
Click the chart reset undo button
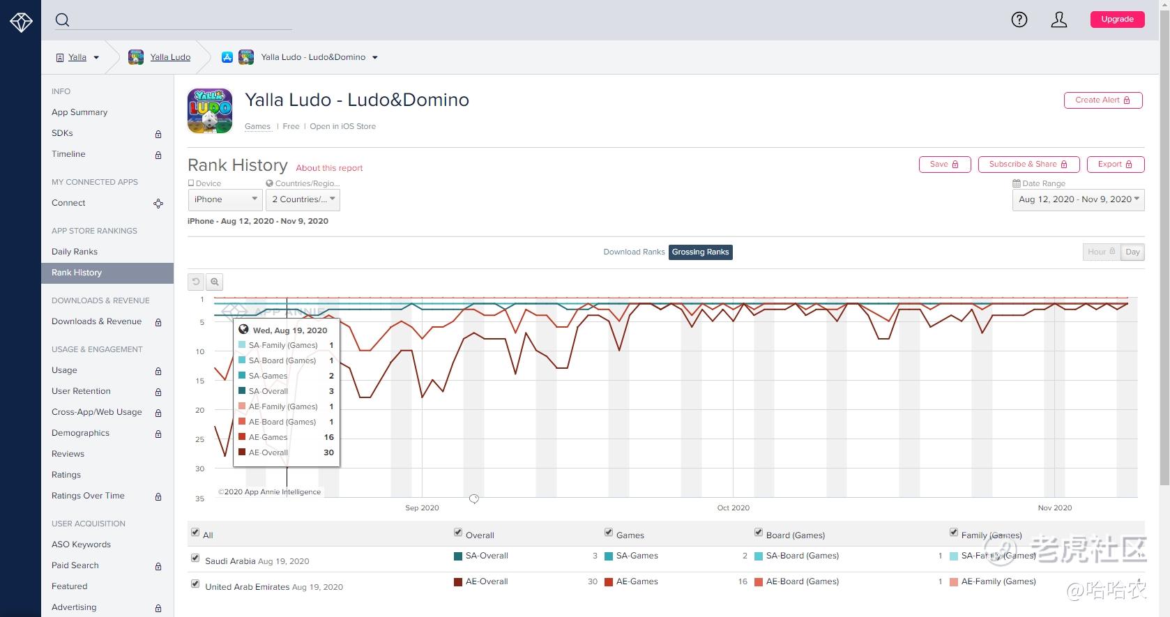(196, 282)
